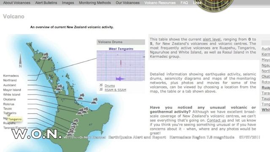Select the Ruapehu map label
This screenshot has width=270, height=152.
pos(9,123)
